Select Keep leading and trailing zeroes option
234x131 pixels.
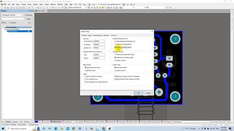click(x=115, y=41)
